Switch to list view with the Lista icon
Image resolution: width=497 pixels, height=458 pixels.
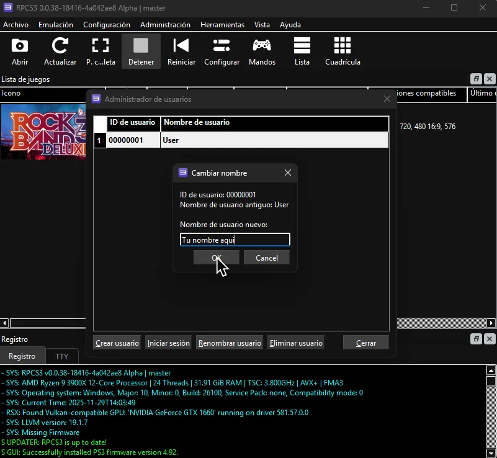[302, 50]
